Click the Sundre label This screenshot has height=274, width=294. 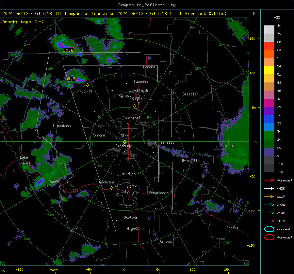(99, 135)
